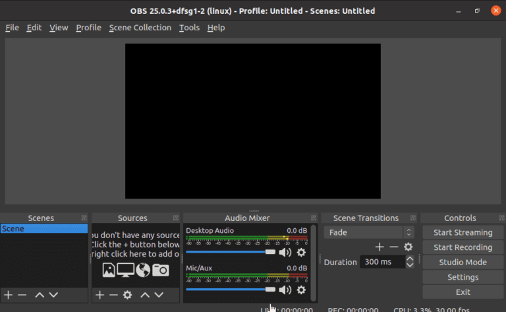The height and width of the screenshot is (312, 506).
Task: Add a scene transition with plus icon
Action: coord(379,247)
